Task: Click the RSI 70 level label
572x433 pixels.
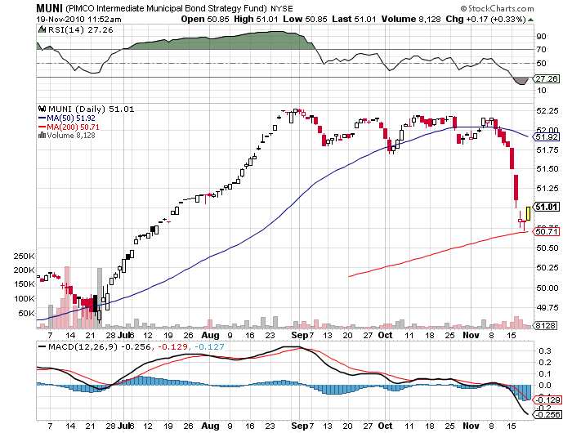Action: (541, 49)
